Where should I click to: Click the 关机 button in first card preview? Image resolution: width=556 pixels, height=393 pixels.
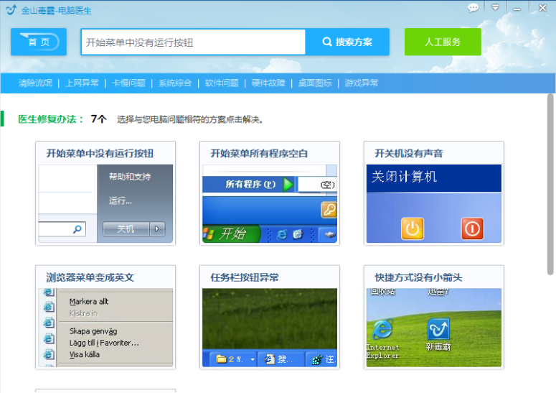pos(126,229)
